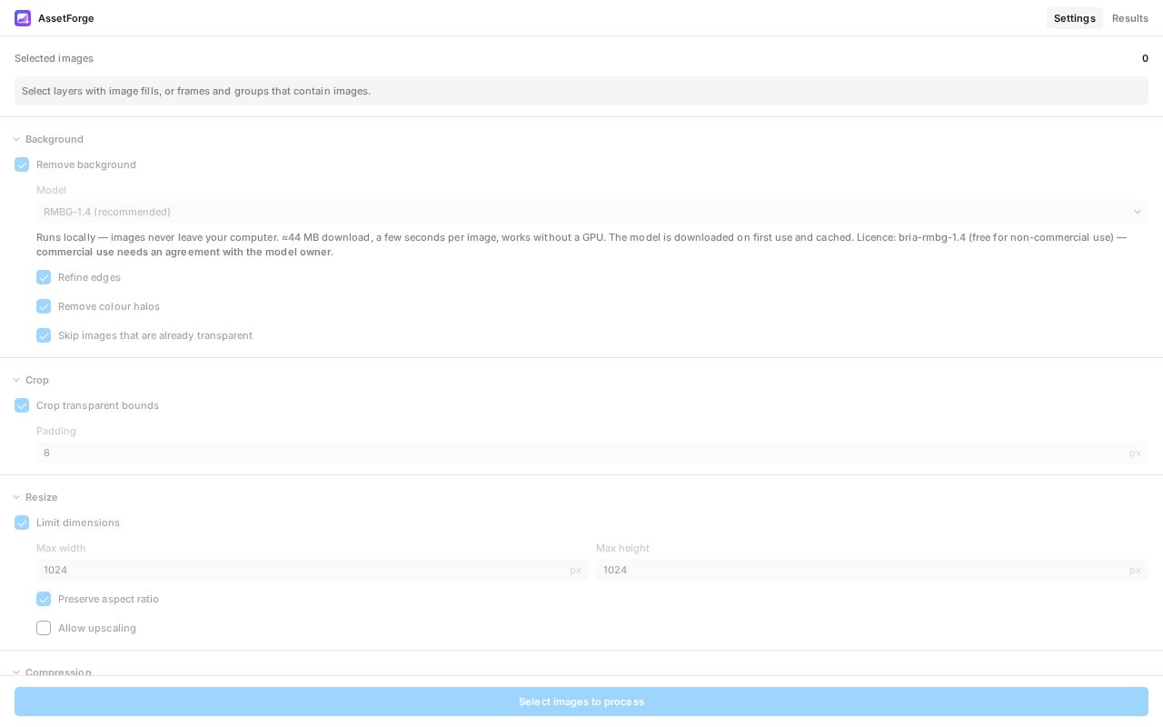
Task: Focus the Max width field
Action: (x=313, y=570)
